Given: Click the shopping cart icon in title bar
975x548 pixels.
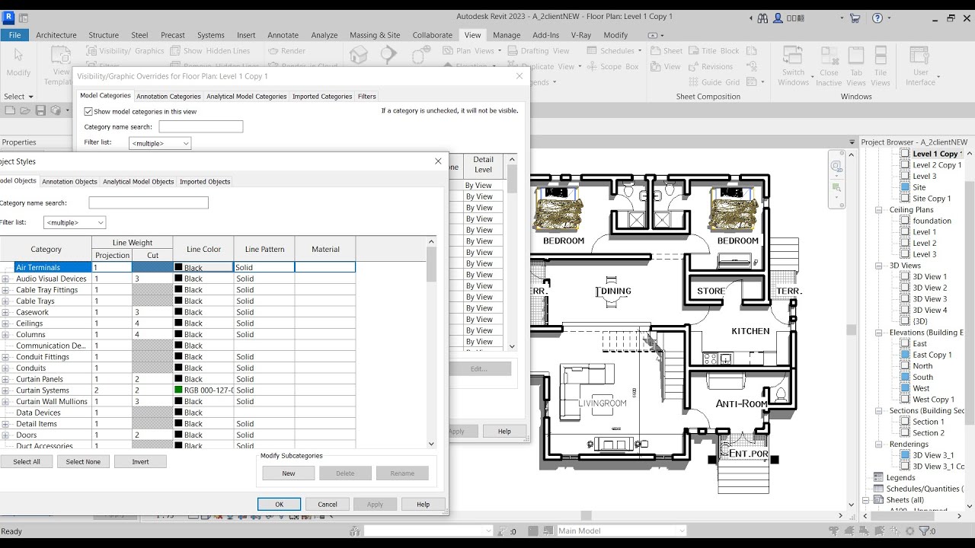Looking at the screenshot, I should click(x=855, y=18).
